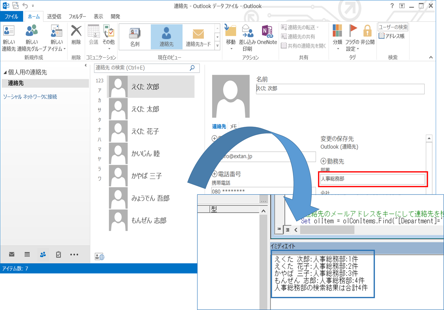
Task: Collapse 個人用の連絡先 group
Action: tap(5, 72)
